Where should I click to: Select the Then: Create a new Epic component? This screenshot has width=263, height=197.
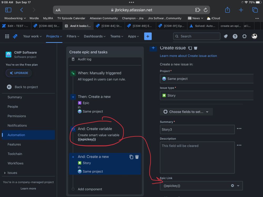(105, 104)
